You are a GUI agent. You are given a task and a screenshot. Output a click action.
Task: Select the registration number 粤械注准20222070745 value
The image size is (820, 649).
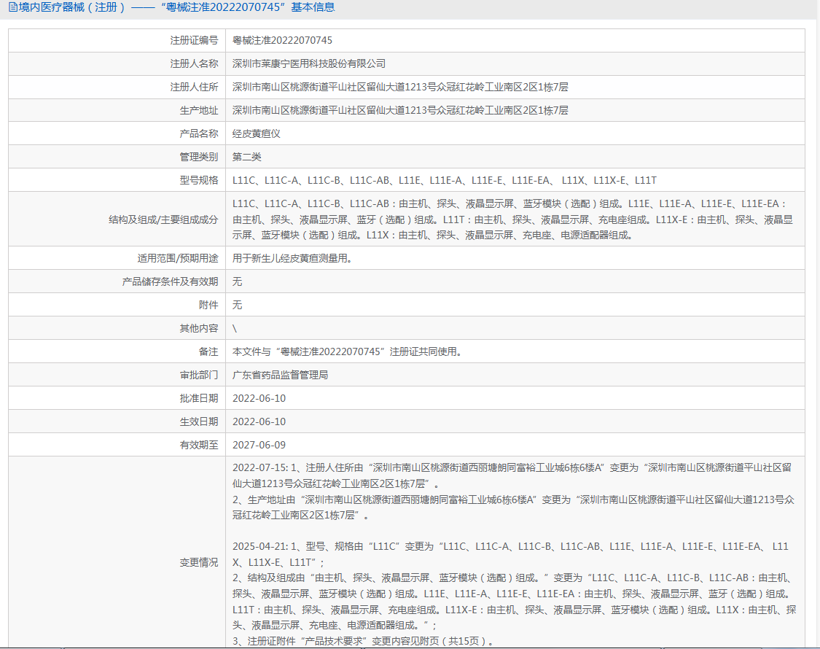[282, 40]
